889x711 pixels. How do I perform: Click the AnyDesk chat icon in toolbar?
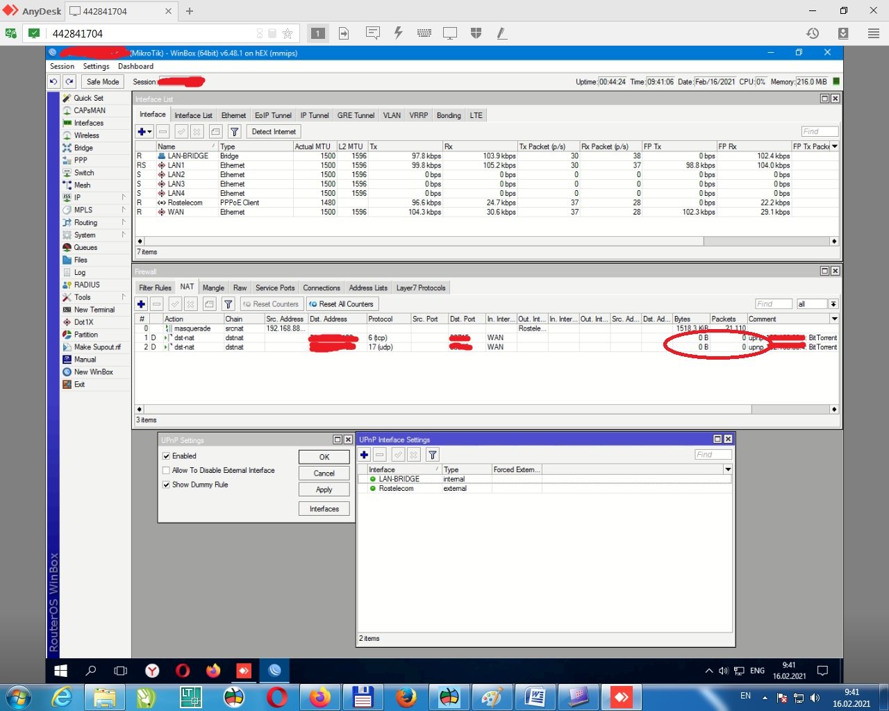pyautogui.click(x=372, y=33)
